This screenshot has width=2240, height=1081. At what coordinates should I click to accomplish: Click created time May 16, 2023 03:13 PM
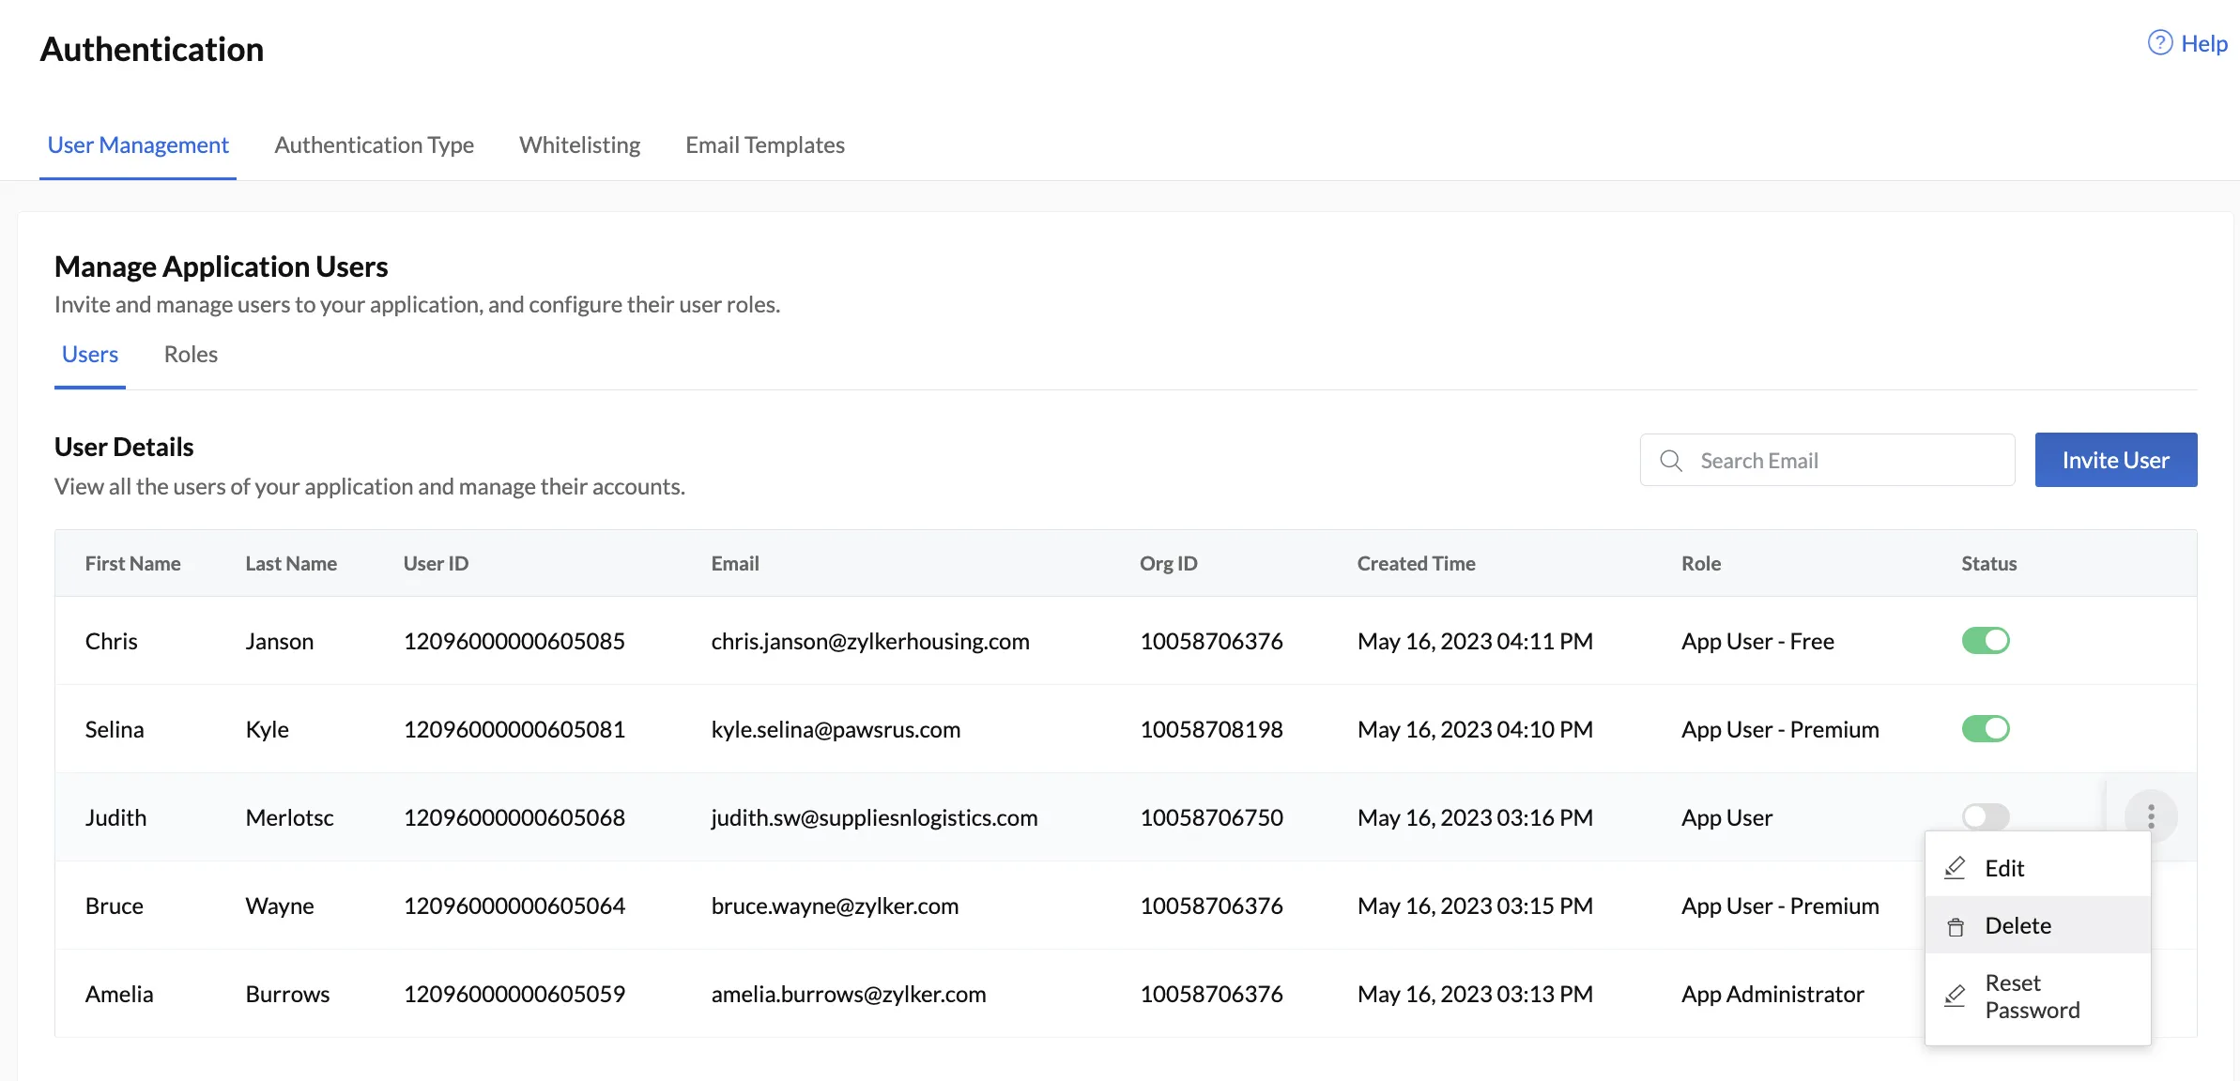coord(1475,994)
